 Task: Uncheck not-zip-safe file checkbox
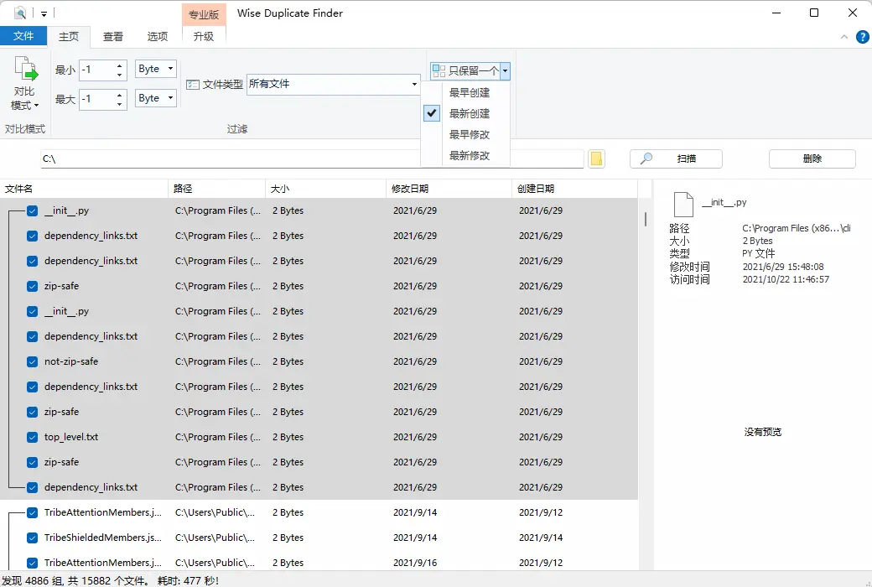tap(32, 361)
